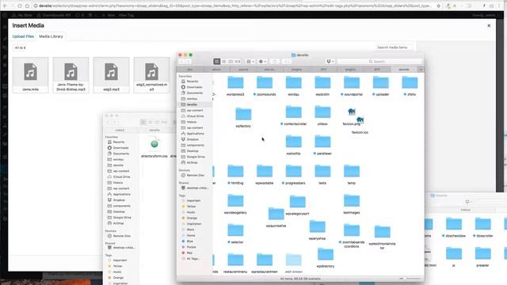
Task: Select Remote Disc in devsite Finder sidebar
Action: tap(195, 176)
